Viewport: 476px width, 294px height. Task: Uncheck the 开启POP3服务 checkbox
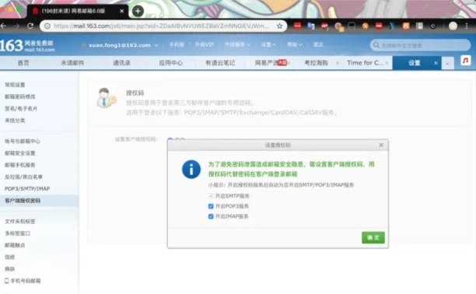click(x=211, y=206)
